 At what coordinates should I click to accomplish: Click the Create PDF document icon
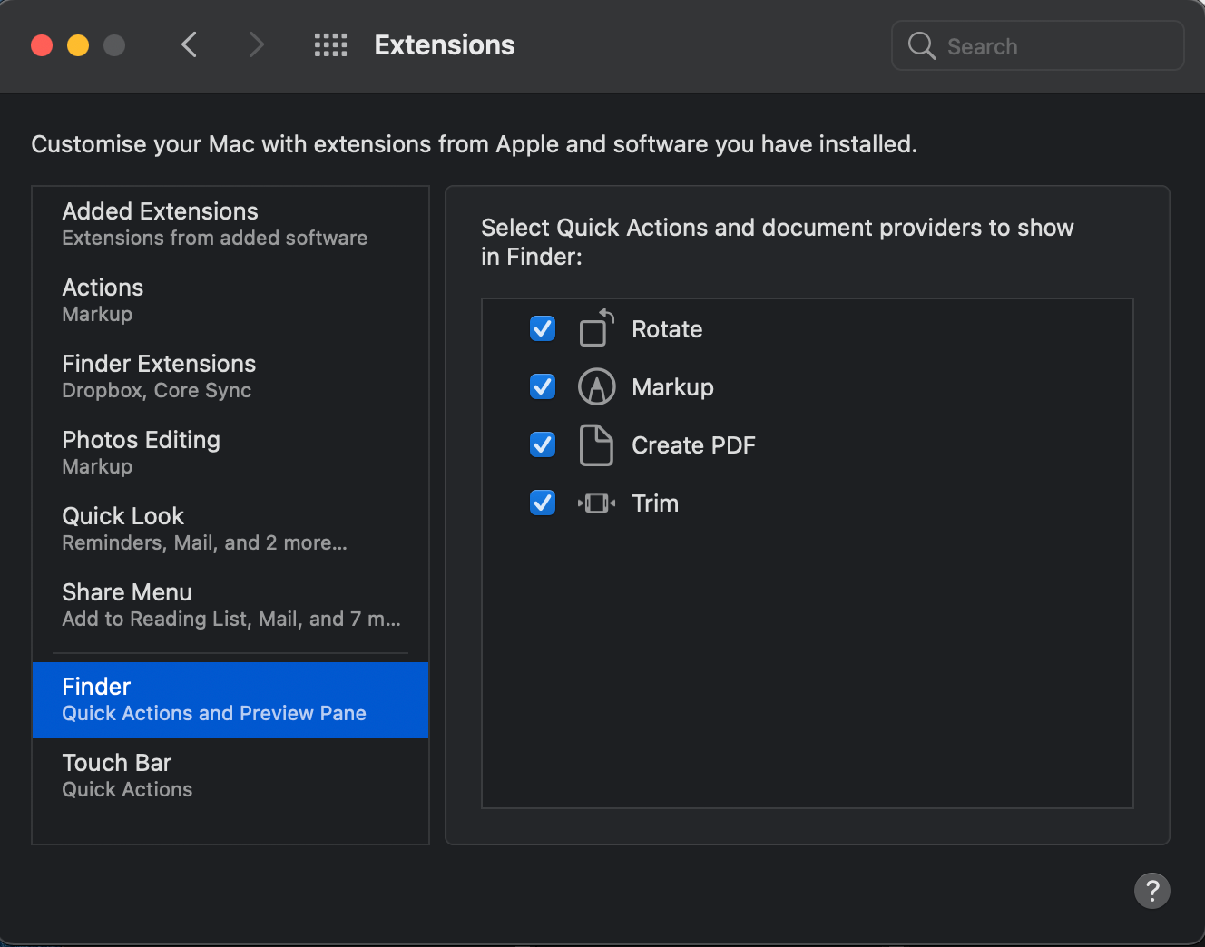(x=596, y=444)
